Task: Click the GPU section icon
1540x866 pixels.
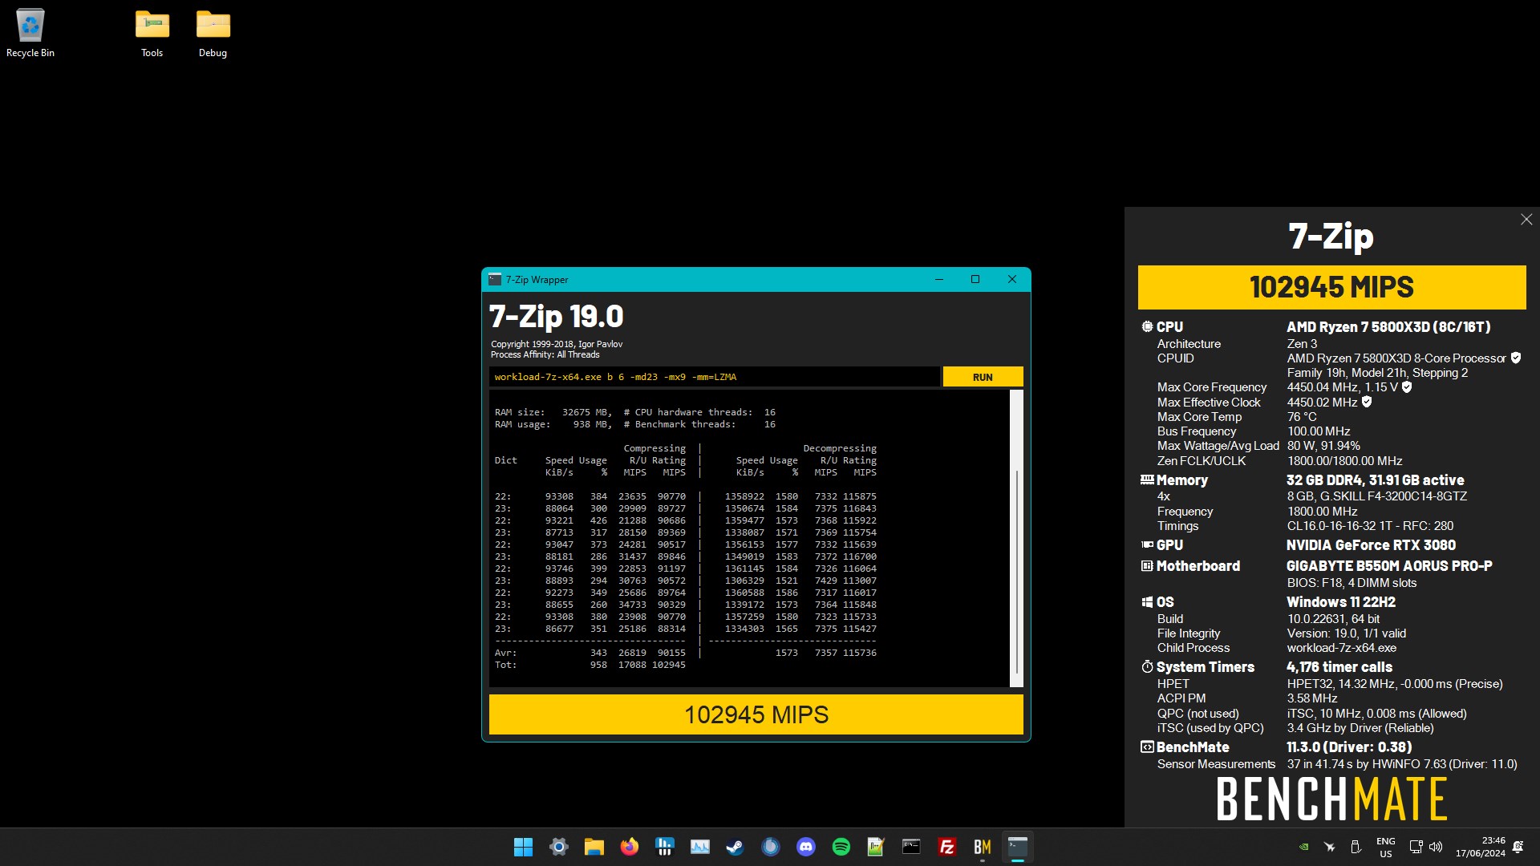Action: pyautogui.click(x=1147, y=544)
